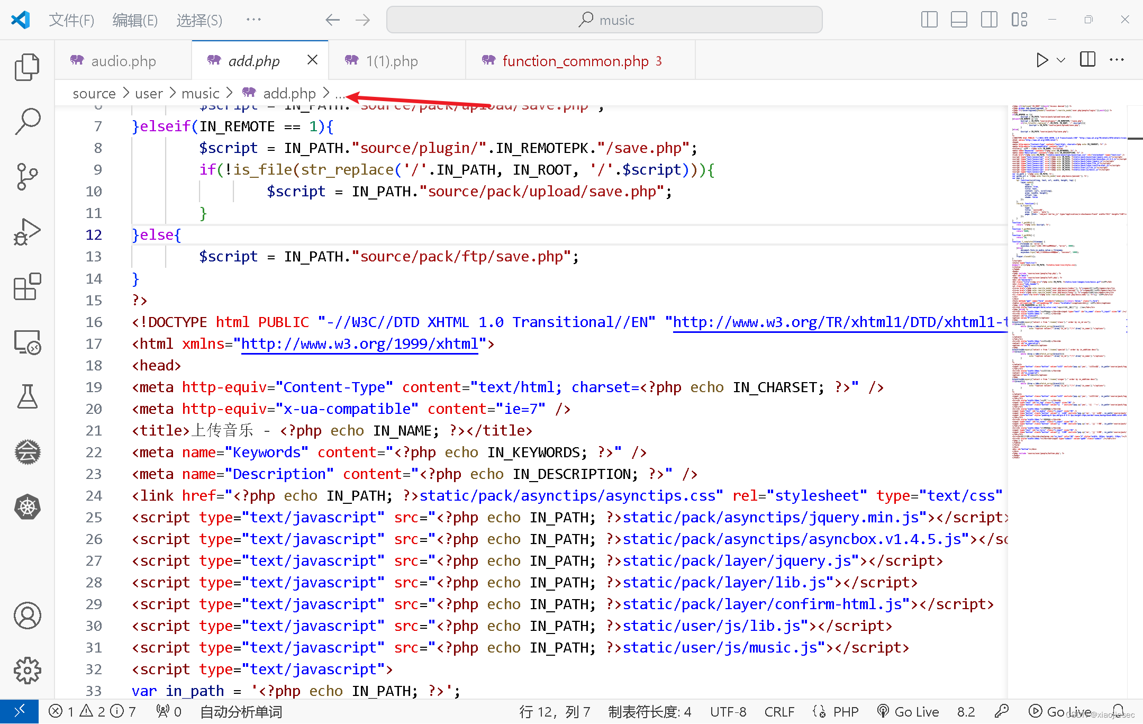Toggle the primary side bar layout
This screenshot has height=724, width=1143.
929,20
